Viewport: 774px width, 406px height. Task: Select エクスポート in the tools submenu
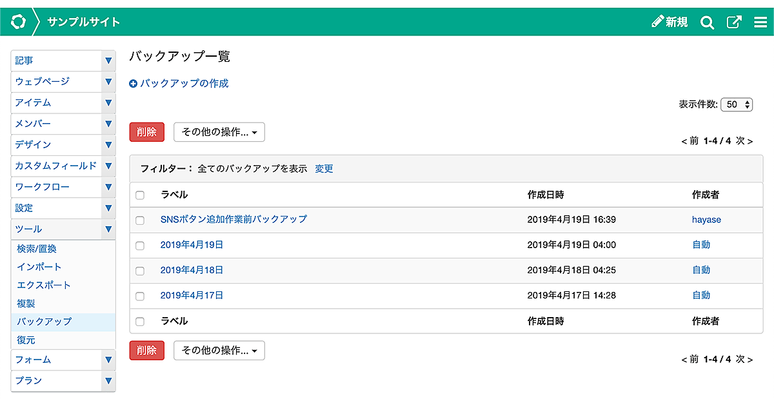click(44, 285)
